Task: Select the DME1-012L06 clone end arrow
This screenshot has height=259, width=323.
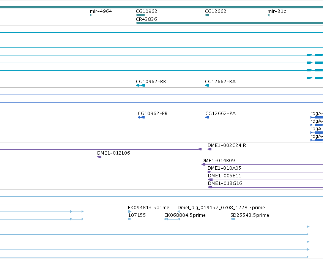Action: click(x=99, y=157)
